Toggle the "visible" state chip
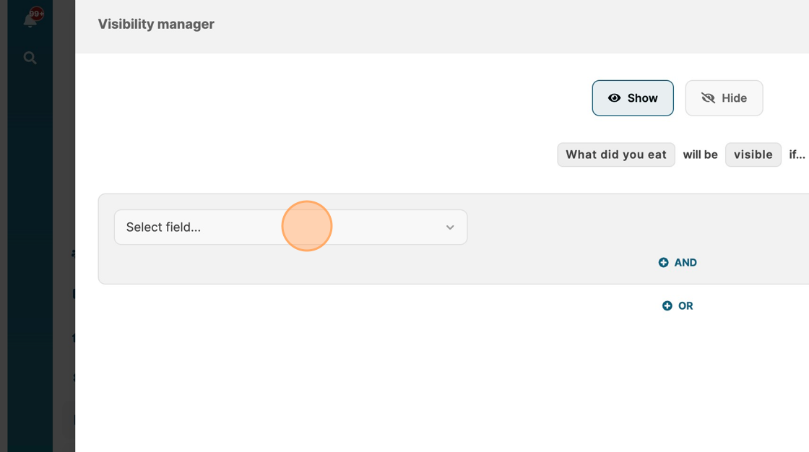The width and height of the screenshot is (809, 452). point(753,155)
